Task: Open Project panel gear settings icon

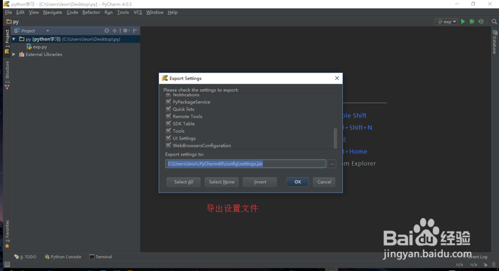Action: pos(126,30)
